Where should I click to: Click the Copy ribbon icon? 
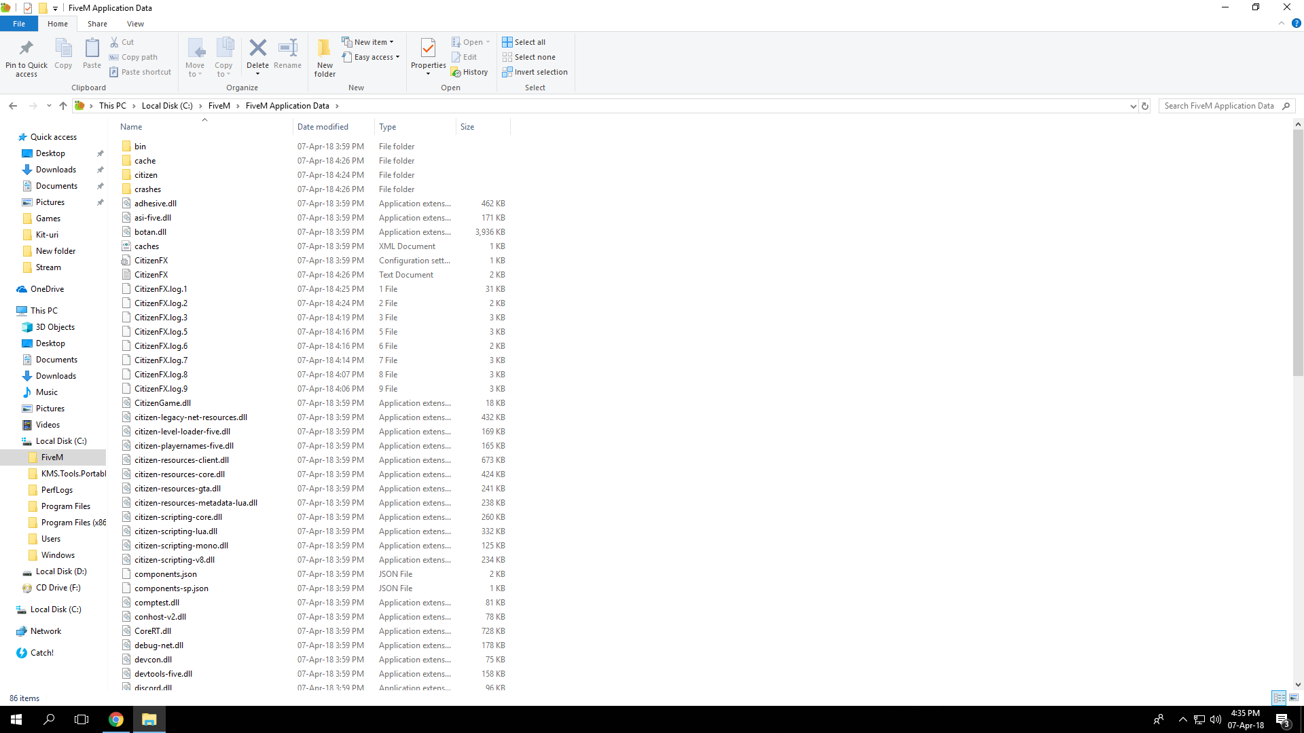[63, 48]
